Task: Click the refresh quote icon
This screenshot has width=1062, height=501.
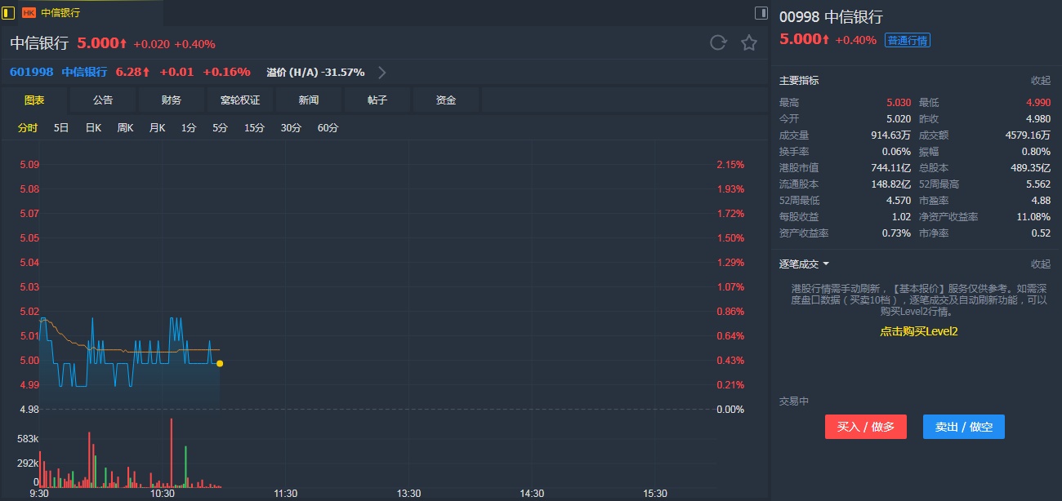Action: pyautogui.click(x=718, y=43)
